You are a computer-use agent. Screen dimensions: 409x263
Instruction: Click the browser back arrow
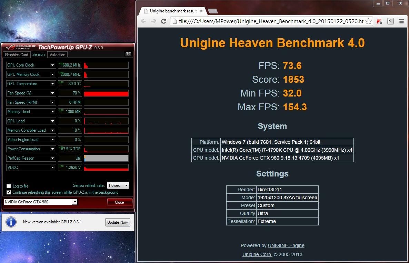[143, 21]
